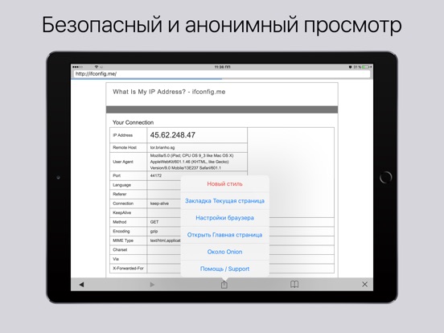Open the share action menu icon

pyautogui.click(x=224, y=284)
